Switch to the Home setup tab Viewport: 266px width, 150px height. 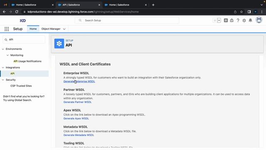pyautogui.click(x=33, y=29)
